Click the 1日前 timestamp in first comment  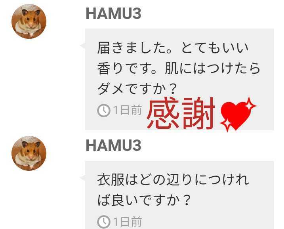click(x=127, y=110)
